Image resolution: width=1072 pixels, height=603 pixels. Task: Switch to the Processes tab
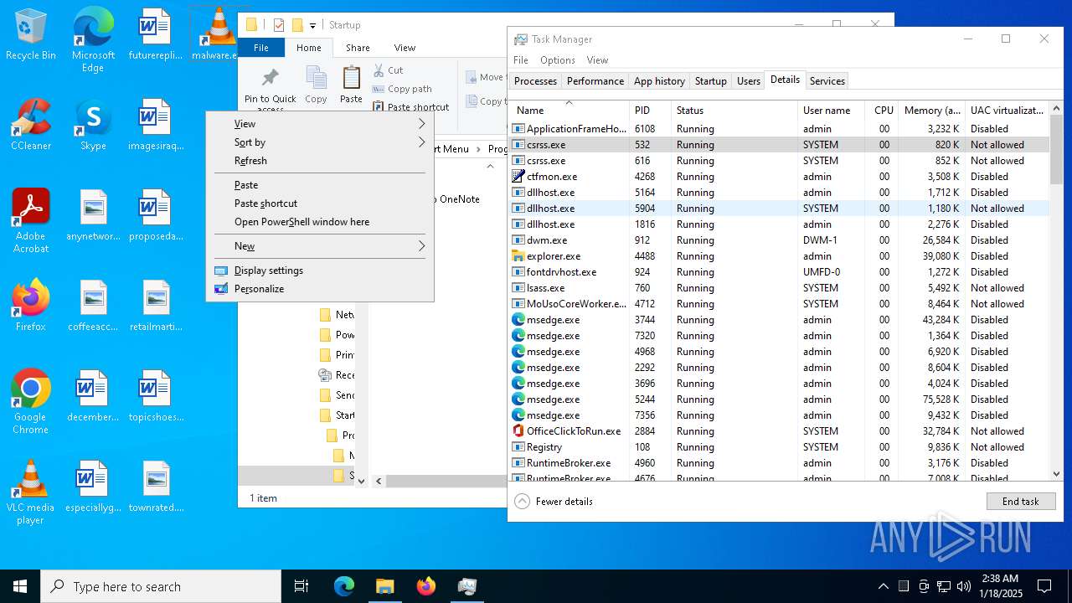(x=535, y=81)
